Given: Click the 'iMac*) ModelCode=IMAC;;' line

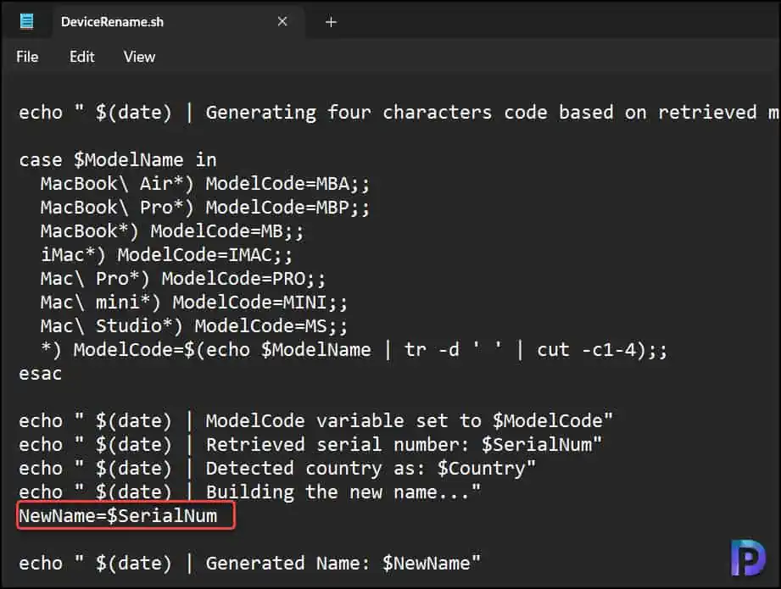Looking at the screenshot, I should click(166, 255).
